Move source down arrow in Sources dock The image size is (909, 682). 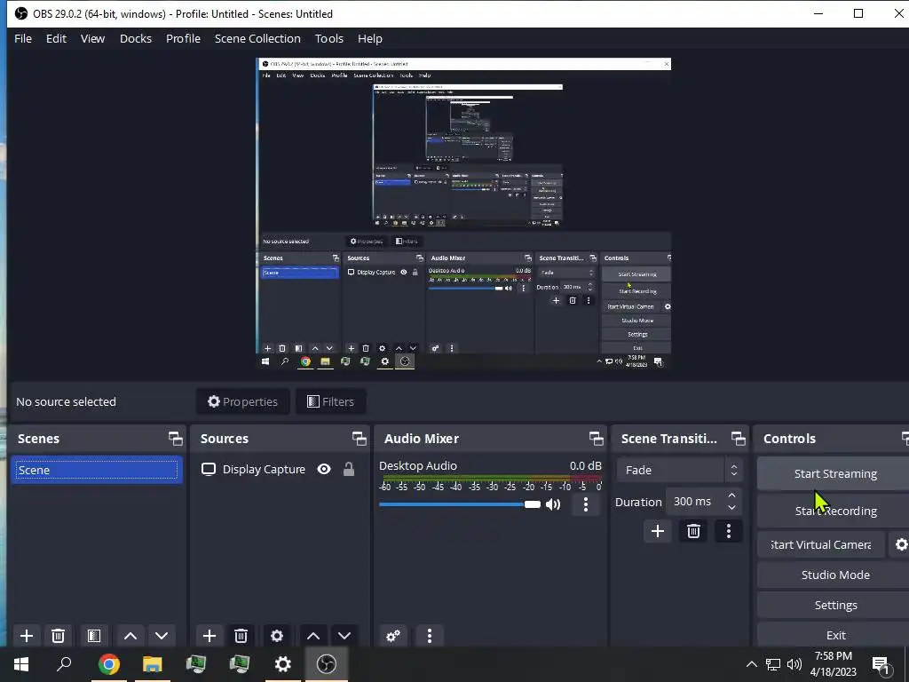344,636
